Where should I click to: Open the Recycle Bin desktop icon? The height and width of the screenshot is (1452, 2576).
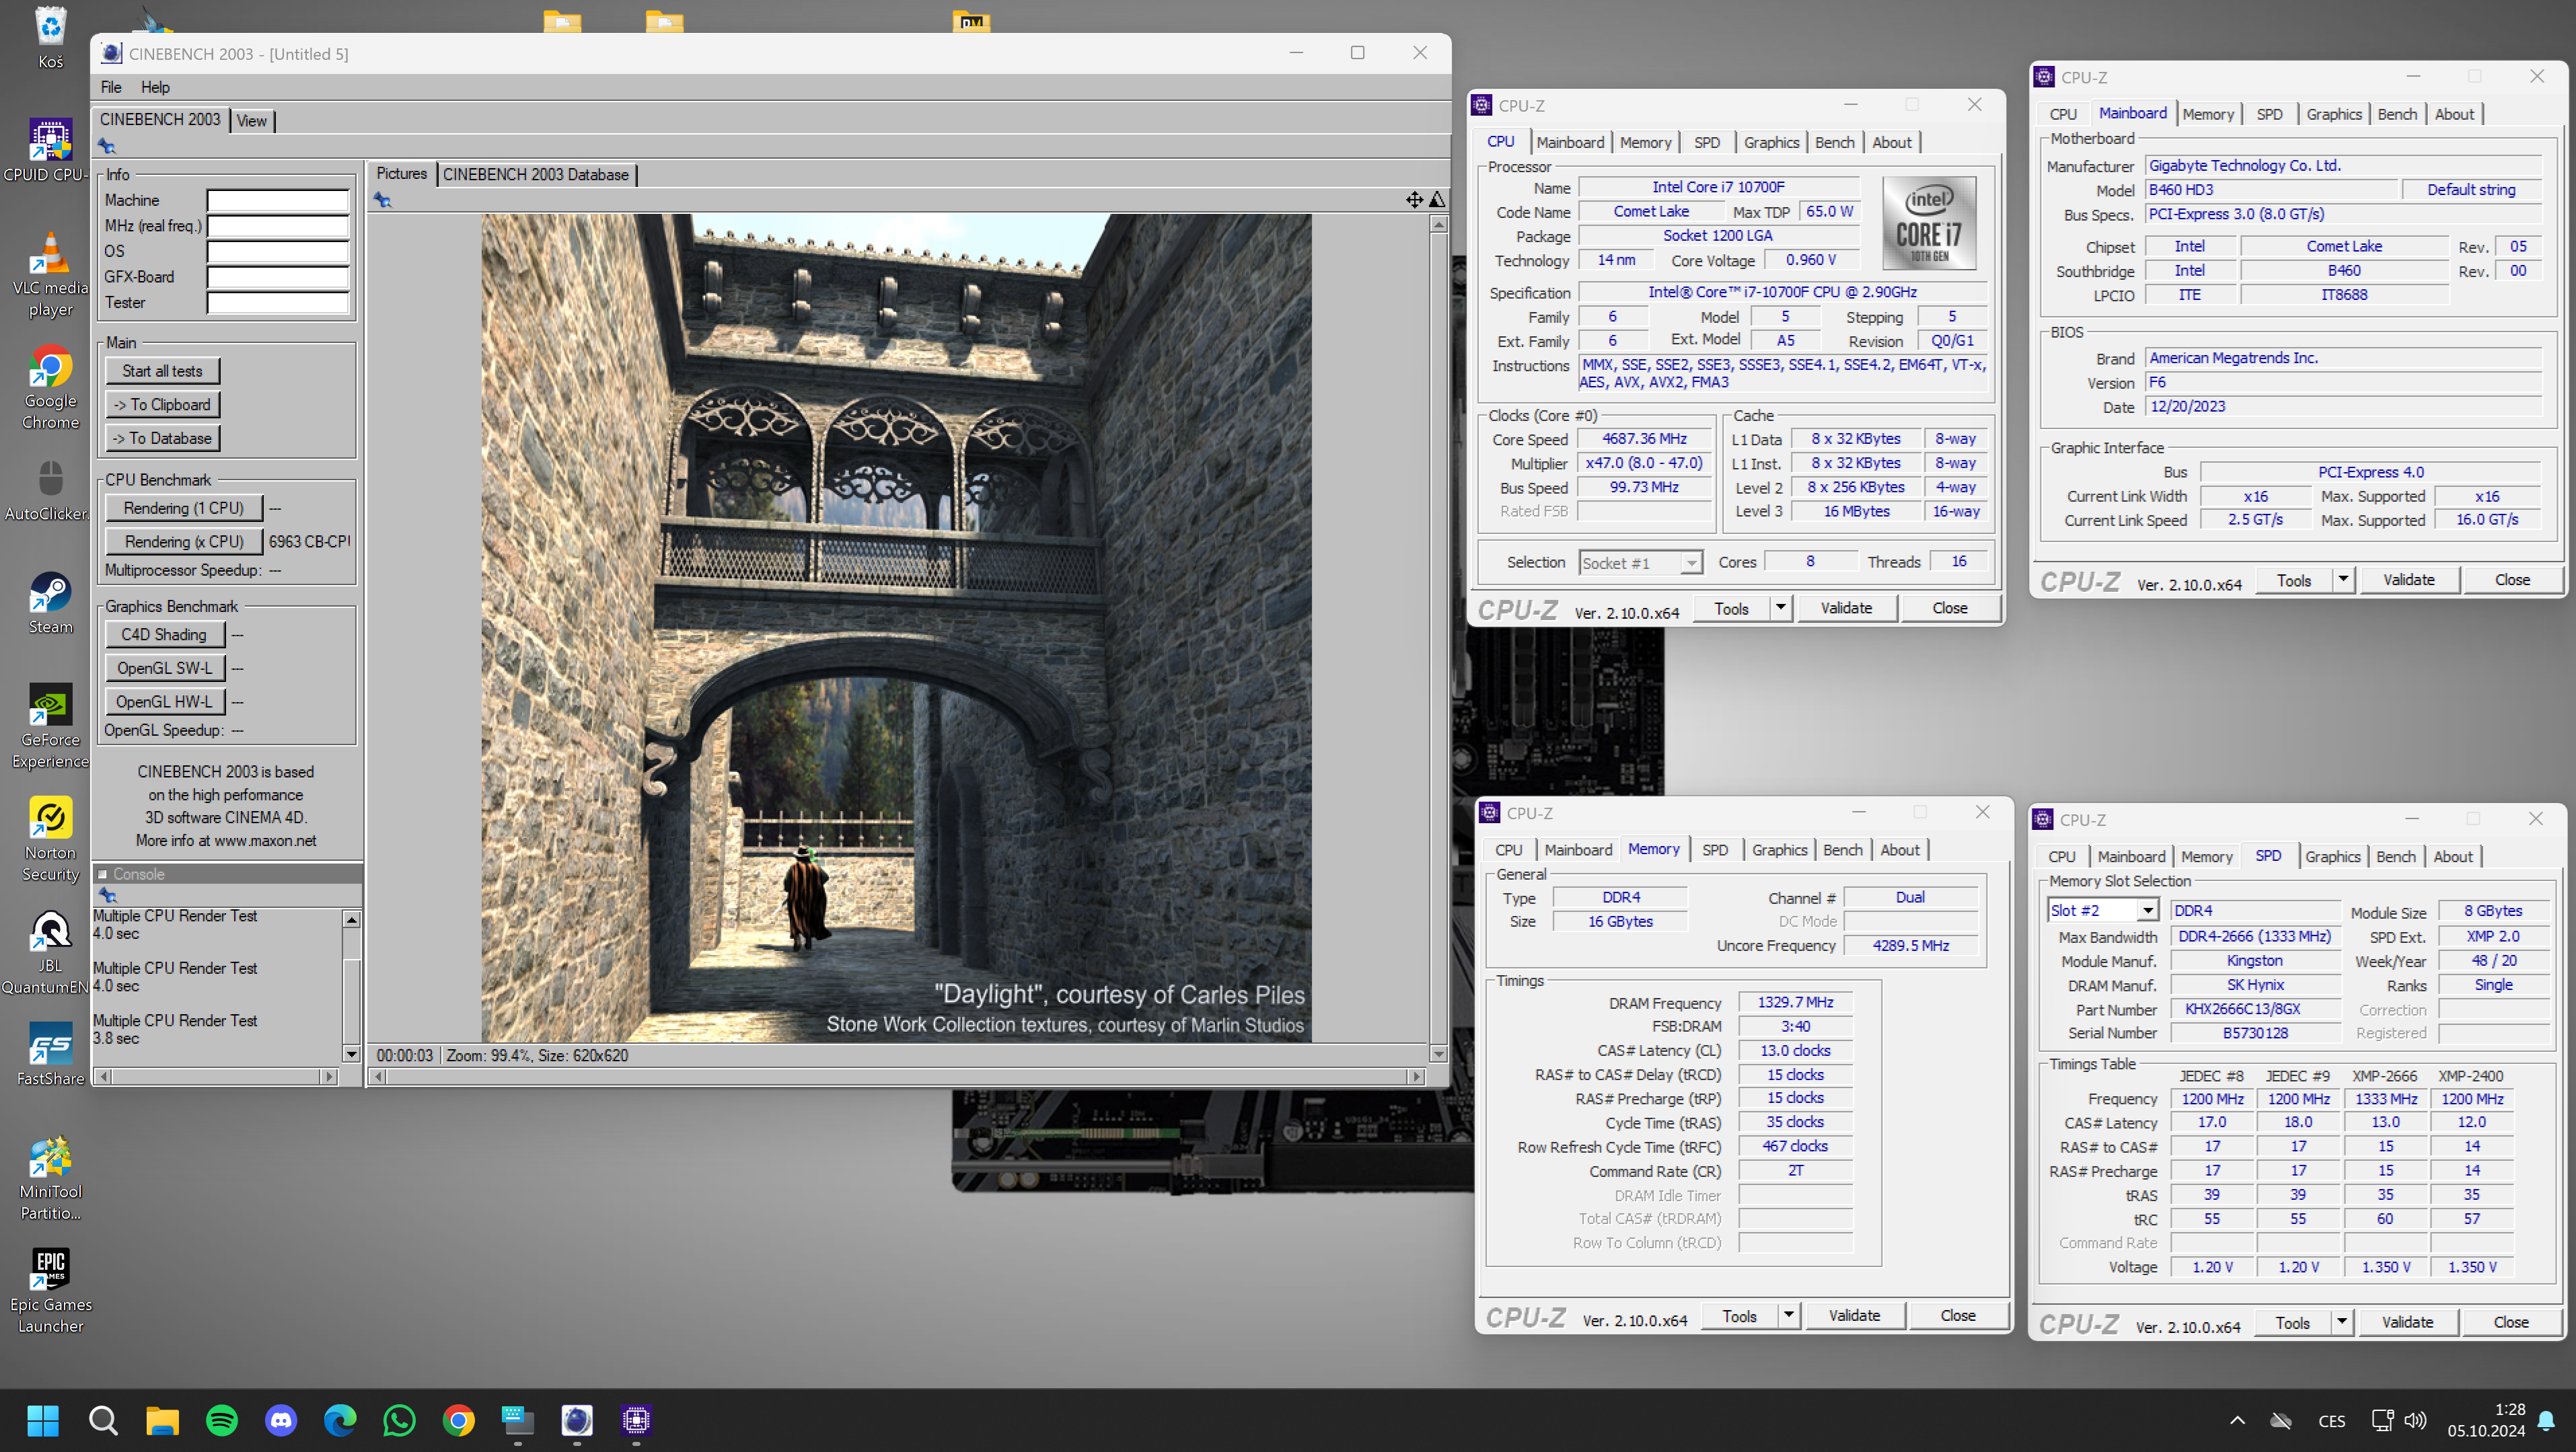tap(50, 37)
